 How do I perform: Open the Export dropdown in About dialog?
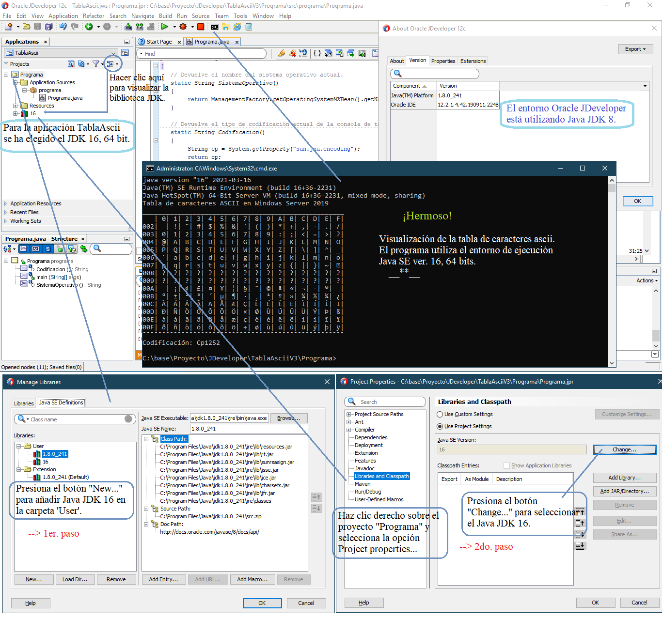(x=635, y=49)
